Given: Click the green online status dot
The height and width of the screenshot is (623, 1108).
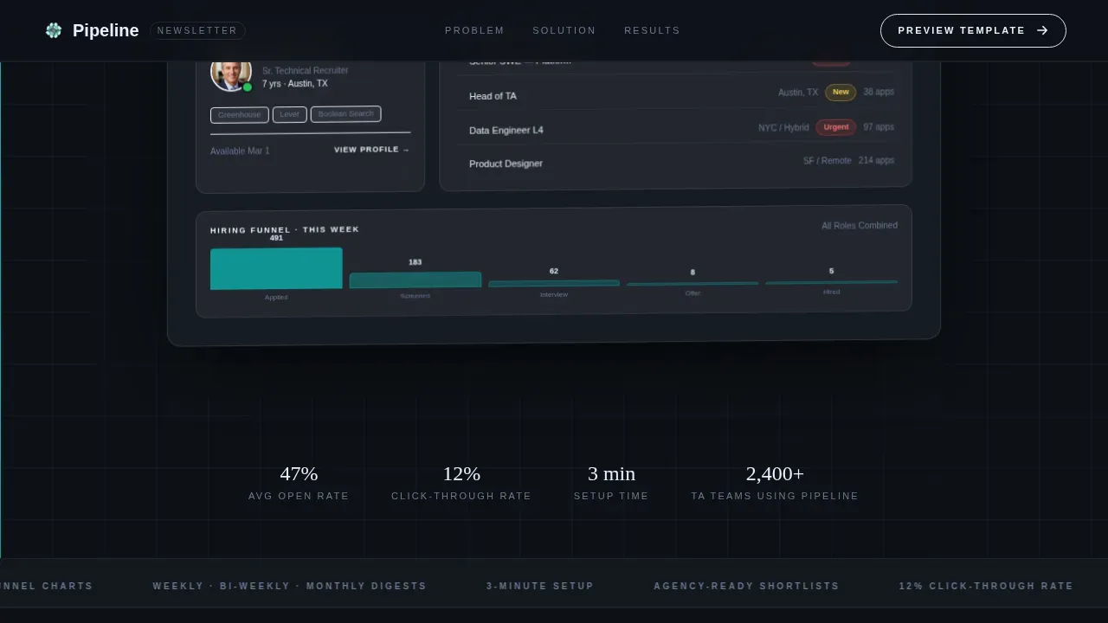Looking at the screenshot, I should 248,87.
